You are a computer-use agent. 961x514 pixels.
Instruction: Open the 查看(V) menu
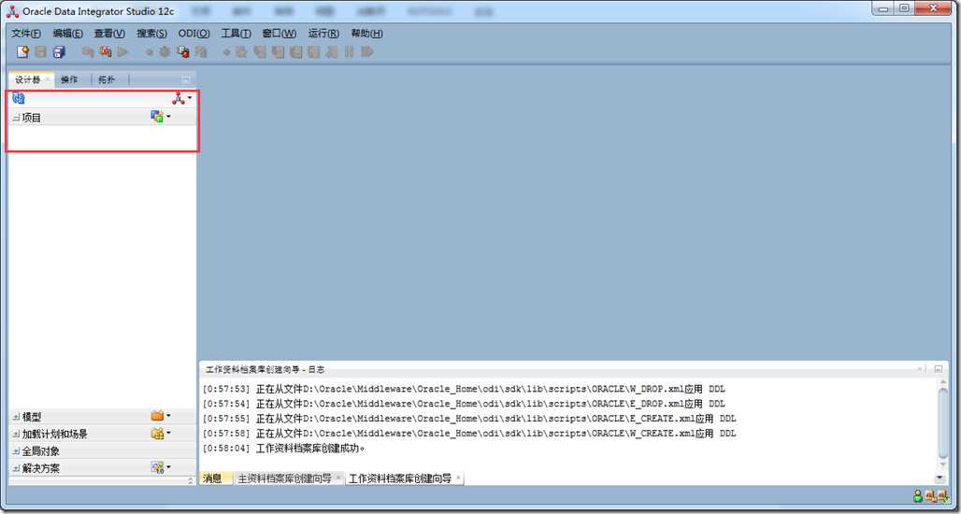tap(109, 34)
